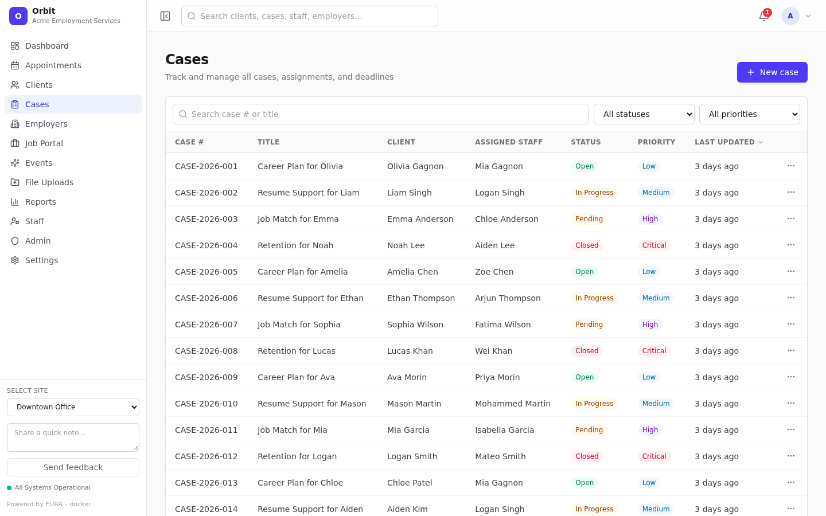Click All Systems Operational status
Viewport: 826px width, 516px height.
49,488
